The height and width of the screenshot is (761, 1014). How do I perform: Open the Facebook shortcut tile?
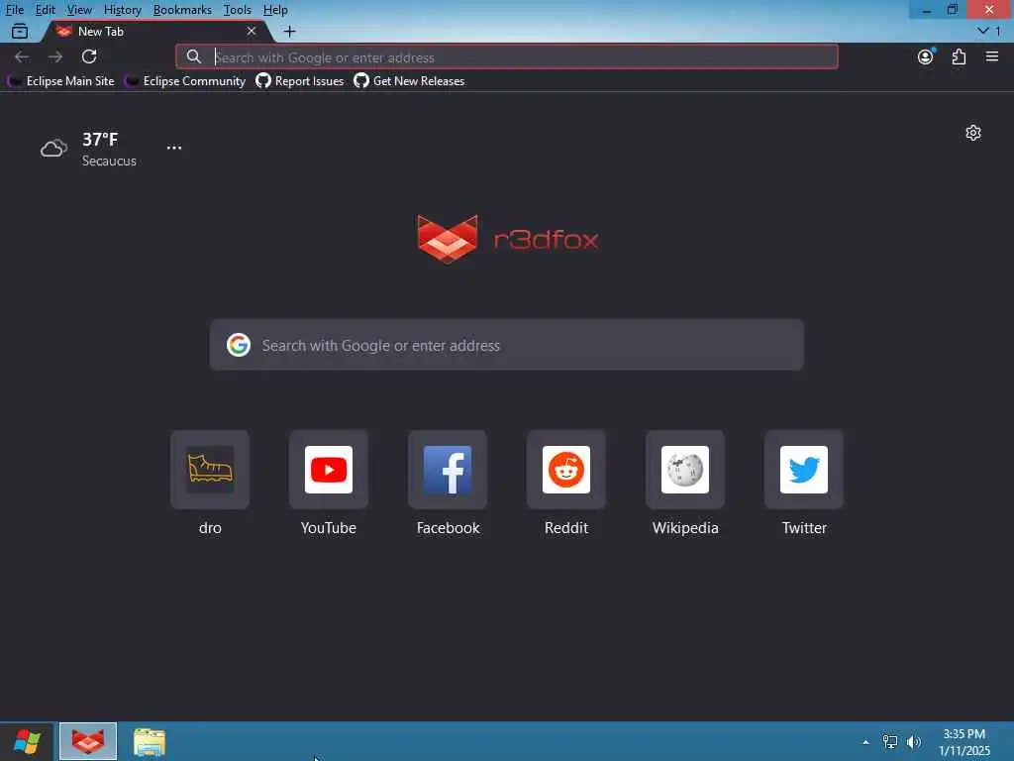[x=448, y=470]
